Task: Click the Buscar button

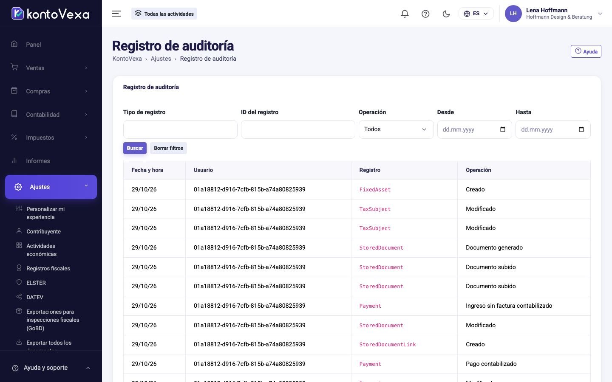Action: pyautogui.click(x=135, y=148)
